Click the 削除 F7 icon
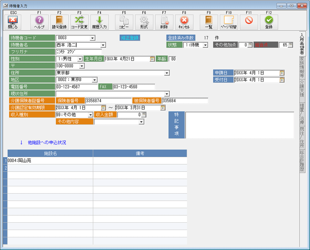Image resolution: width=310 pixels, height=250 pixels. [164, 22]
